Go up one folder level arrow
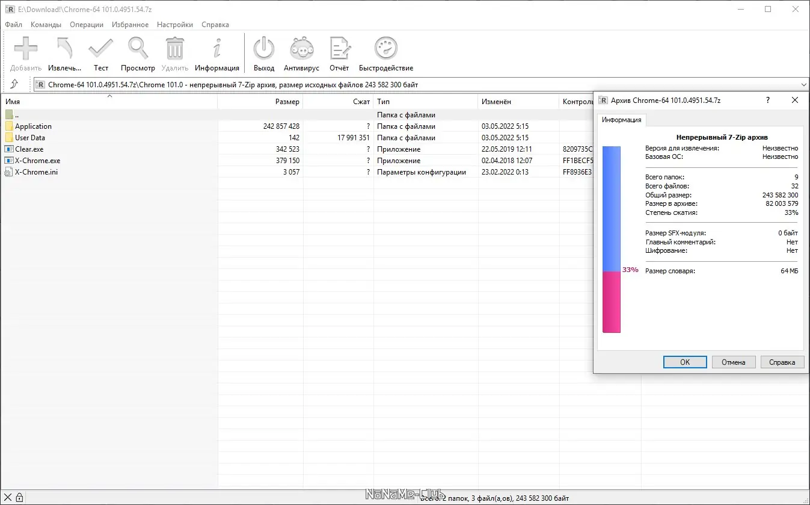 click(x=14, y=84)
